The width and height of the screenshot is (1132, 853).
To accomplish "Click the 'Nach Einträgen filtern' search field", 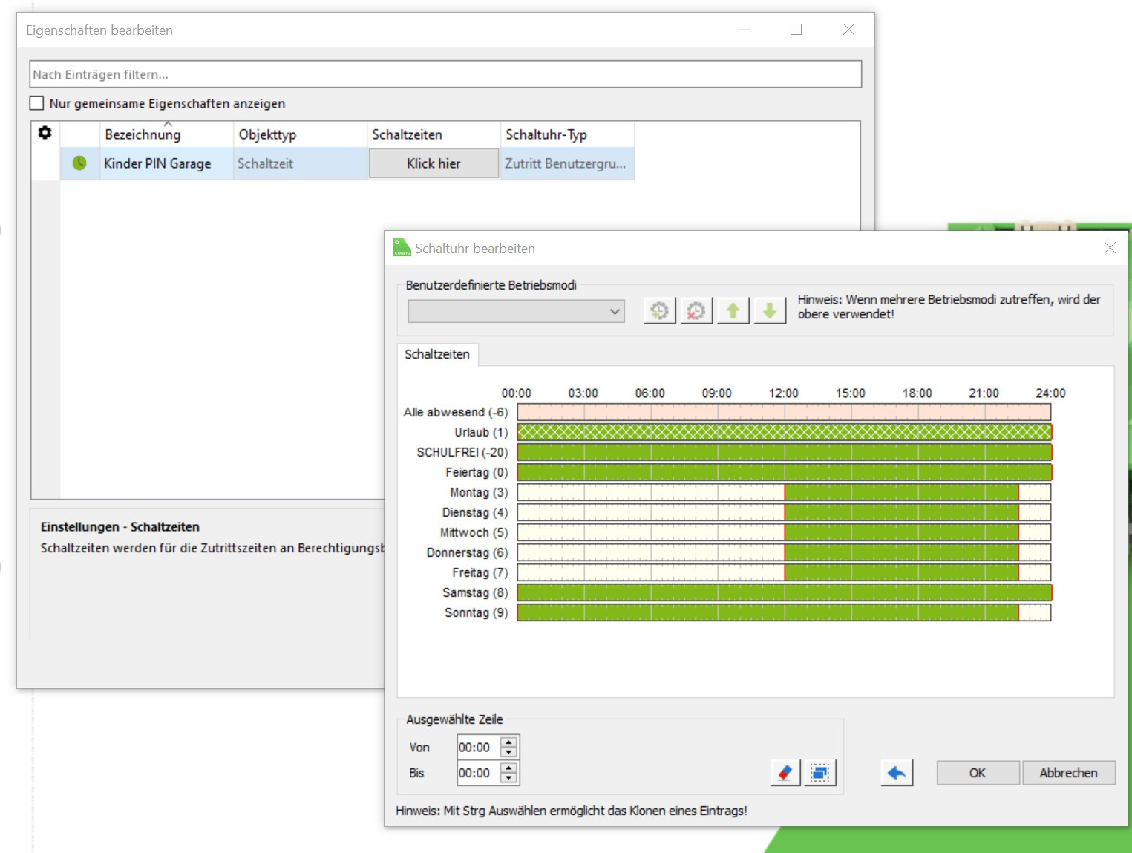I will coord(445,74).
